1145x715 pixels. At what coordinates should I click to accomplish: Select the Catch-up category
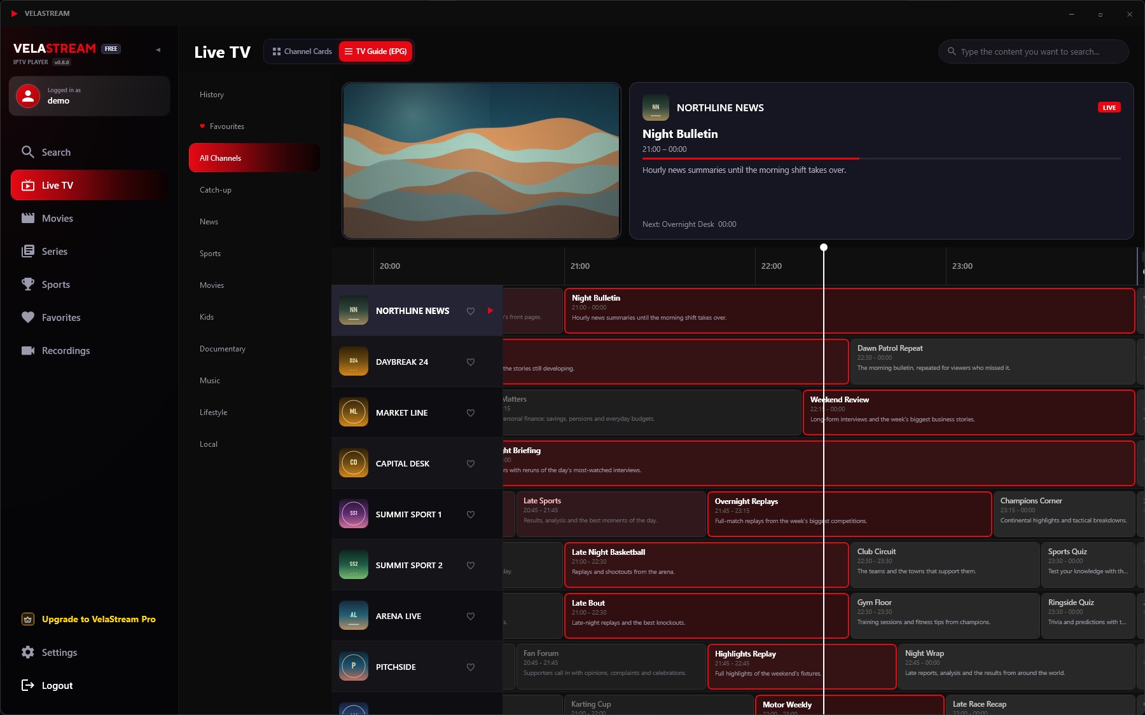point(254,190)
